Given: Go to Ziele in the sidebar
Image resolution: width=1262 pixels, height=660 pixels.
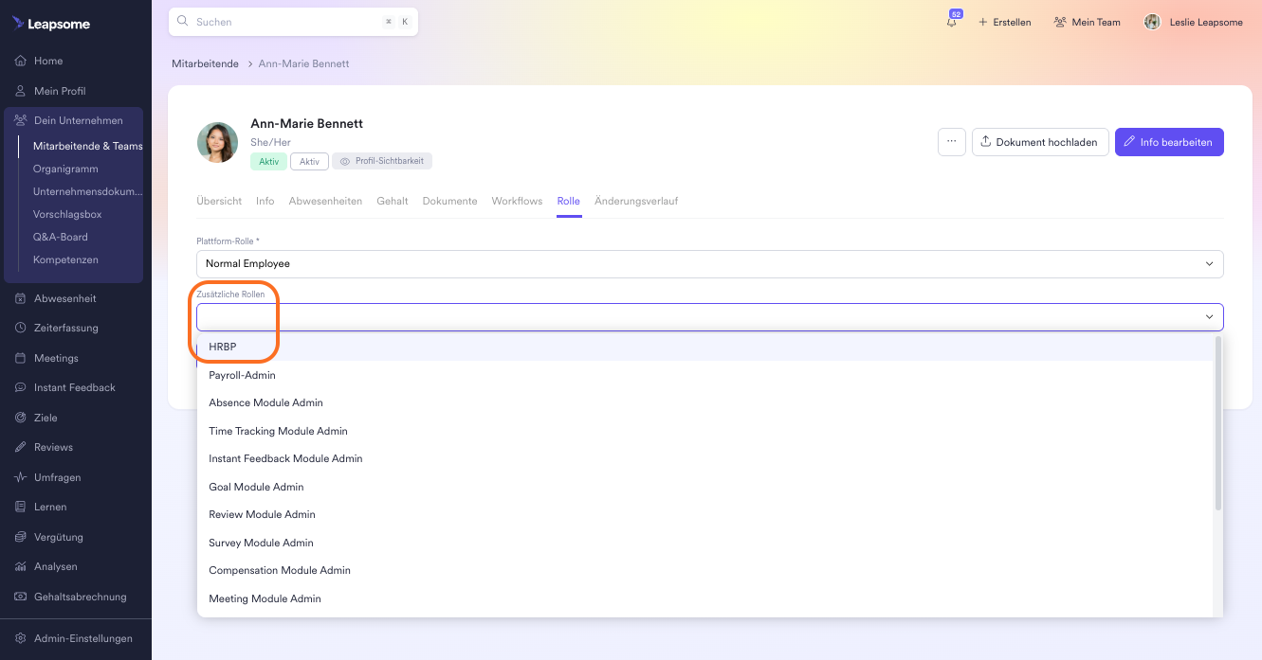Looking at the screenshot, I should 46,418.
